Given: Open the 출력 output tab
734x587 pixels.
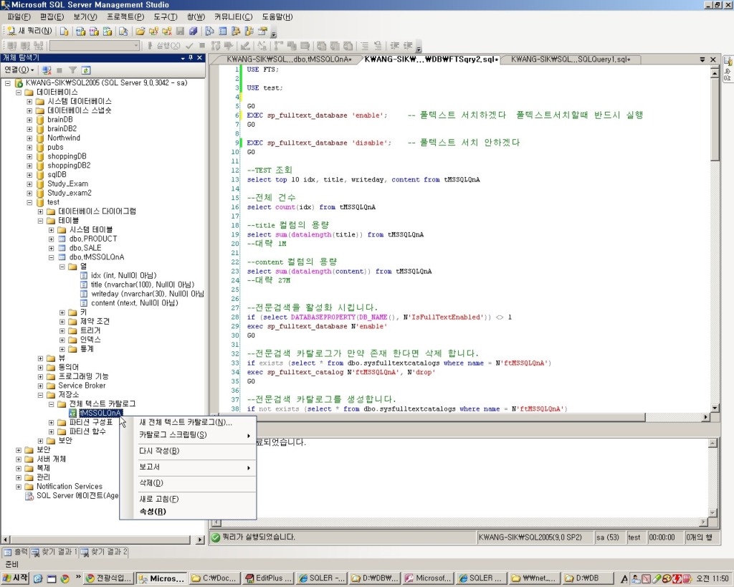Looking at the screenshot, I should (x=16, y=553).
